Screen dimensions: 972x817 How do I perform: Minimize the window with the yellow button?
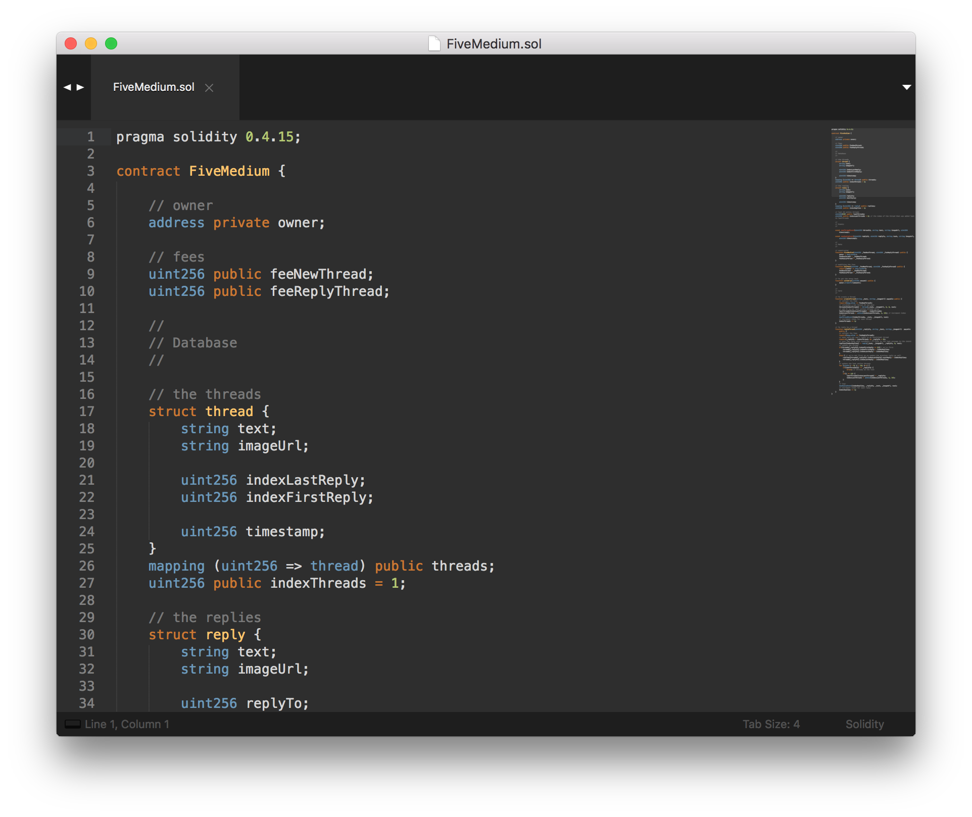pos(90,43)
